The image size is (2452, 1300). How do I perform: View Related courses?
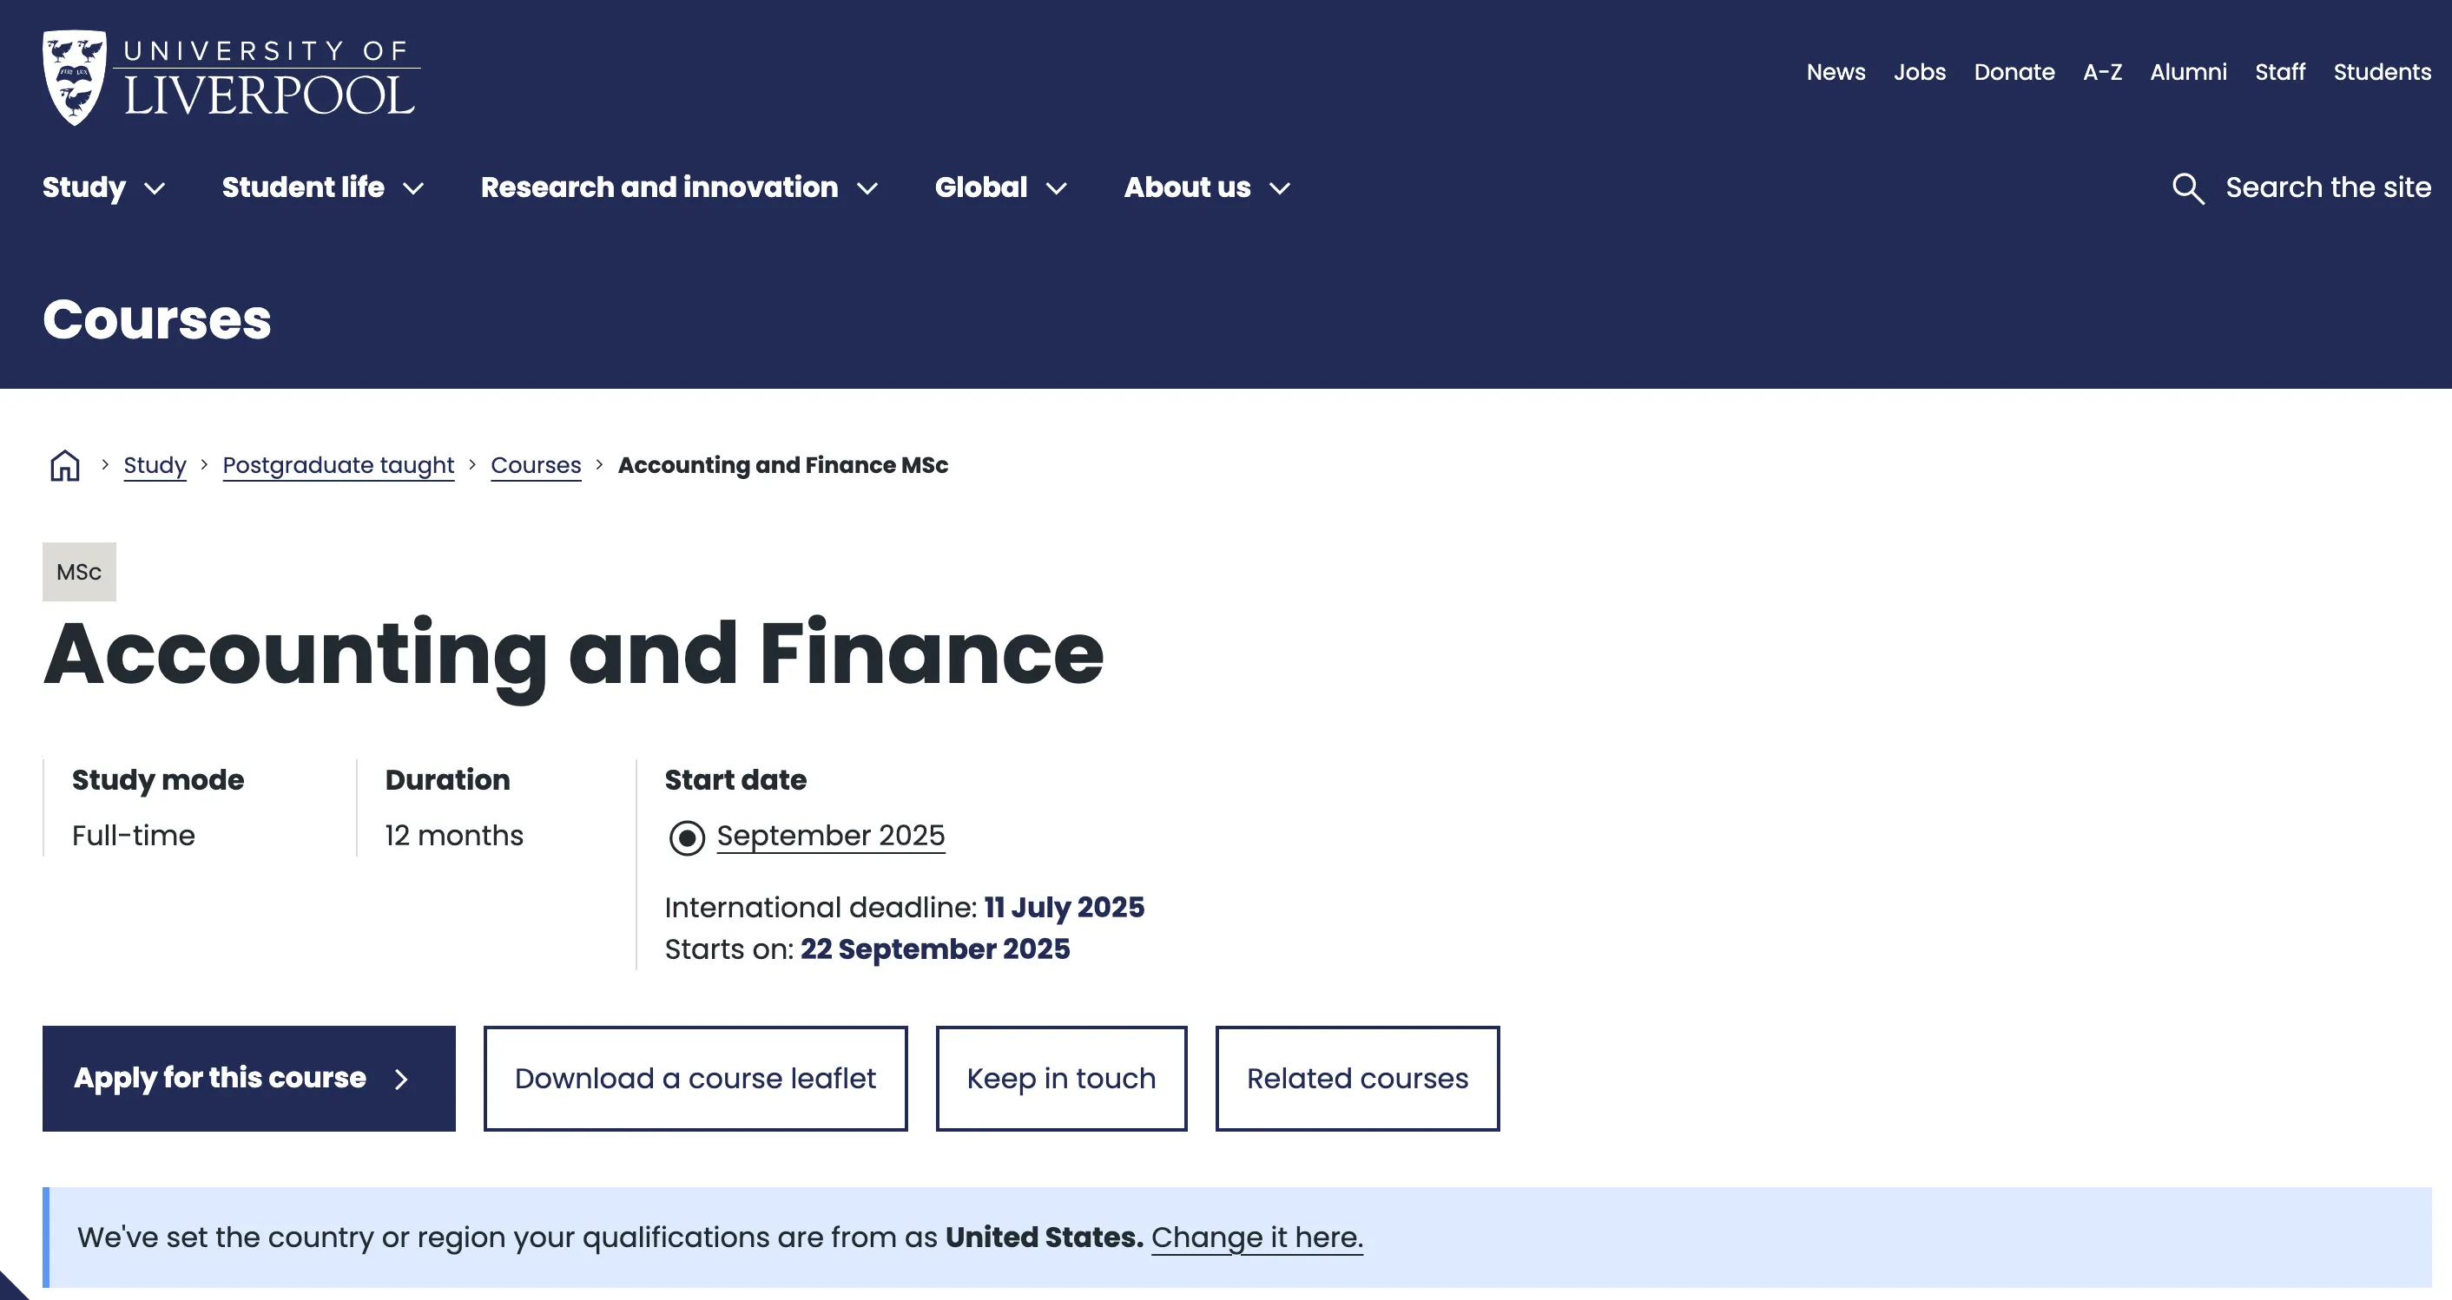pos(1356,1078)
